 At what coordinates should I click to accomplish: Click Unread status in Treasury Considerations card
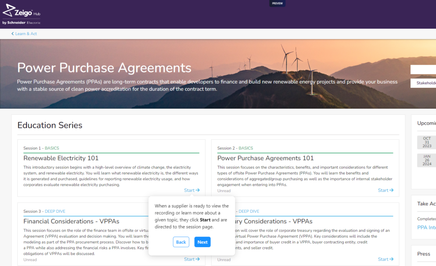click(224, 260)
